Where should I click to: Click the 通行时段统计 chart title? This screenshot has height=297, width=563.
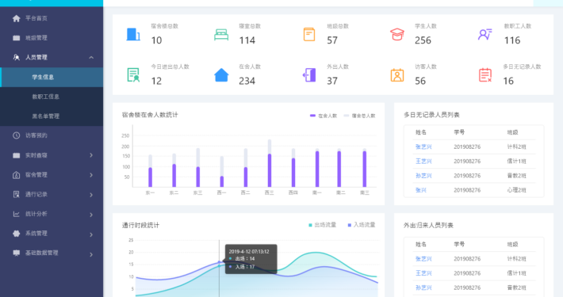click(x=140, y=225)
